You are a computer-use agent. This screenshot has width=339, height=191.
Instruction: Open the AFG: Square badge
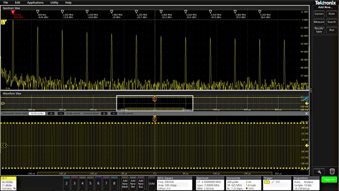175,183
